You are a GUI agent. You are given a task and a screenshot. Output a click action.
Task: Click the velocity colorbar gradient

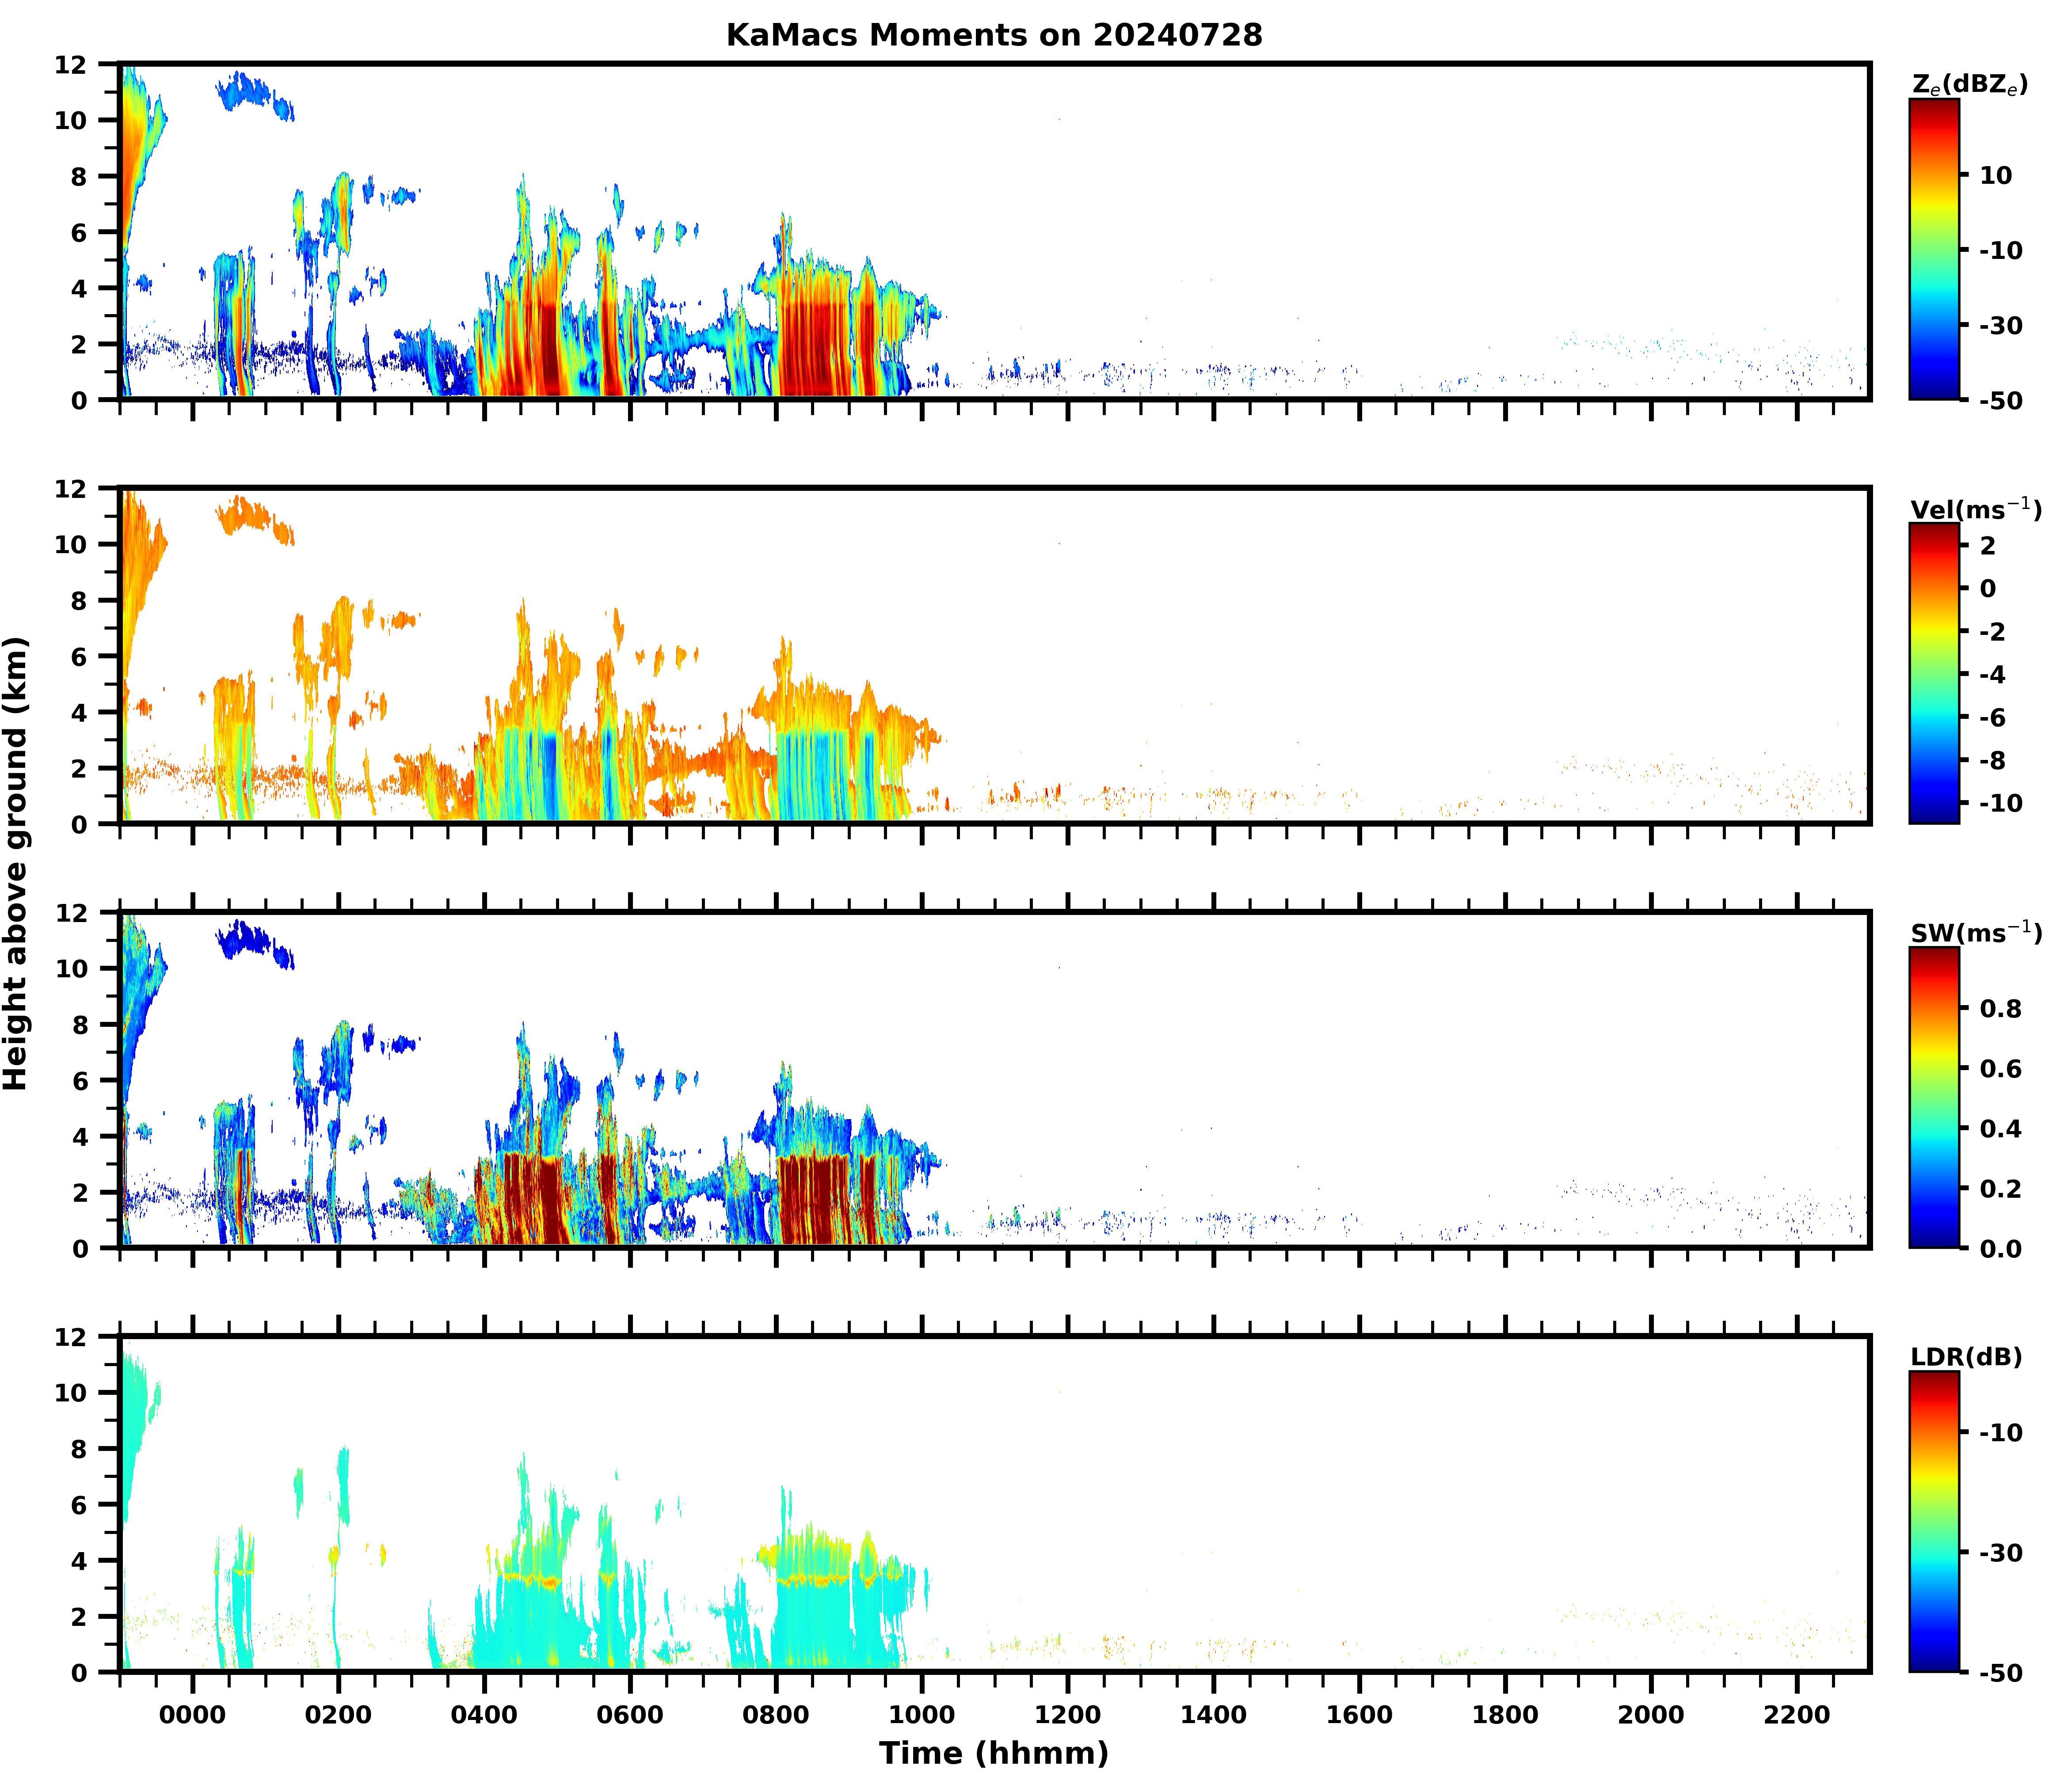[x=1934, y=673]
